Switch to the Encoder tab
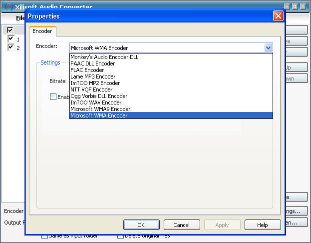Screen dimensions: 311x243 pos(42,31)
